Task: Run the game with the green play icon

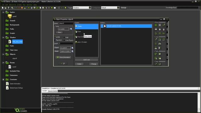Action: pyautogui.click(x=16, y=8)
